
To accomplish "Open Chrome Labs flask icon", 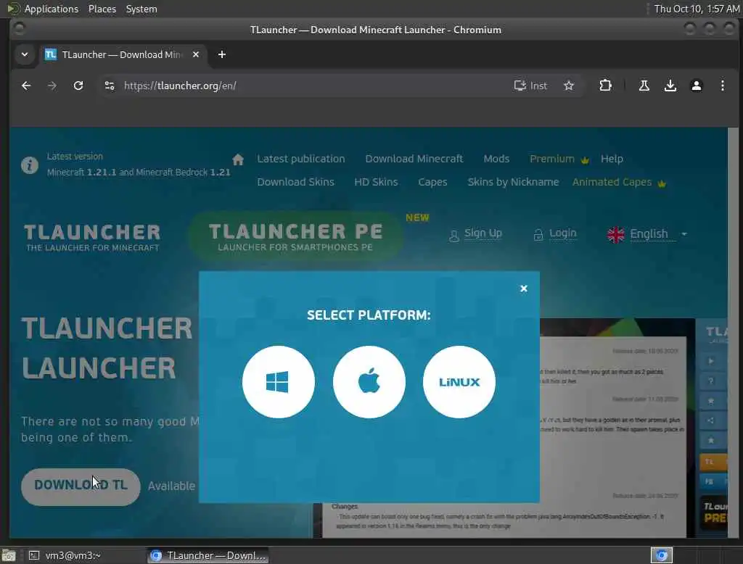I will (x=644, y=86).
